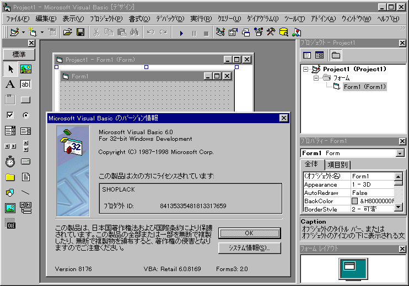
Task: Select the DriveListBox control tool
Action: tap(26, 162)
